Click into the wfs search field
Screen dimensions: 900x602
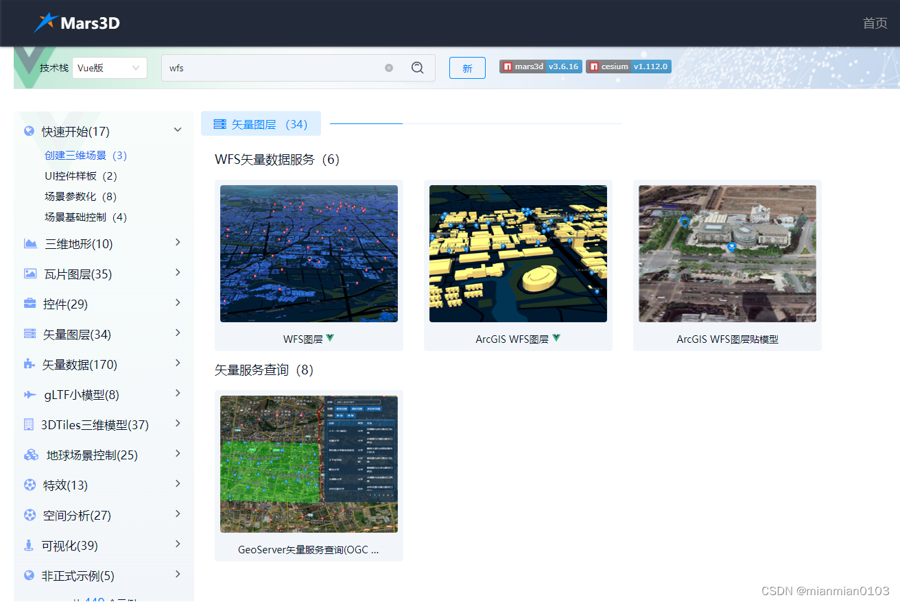[x=274, y=68]
